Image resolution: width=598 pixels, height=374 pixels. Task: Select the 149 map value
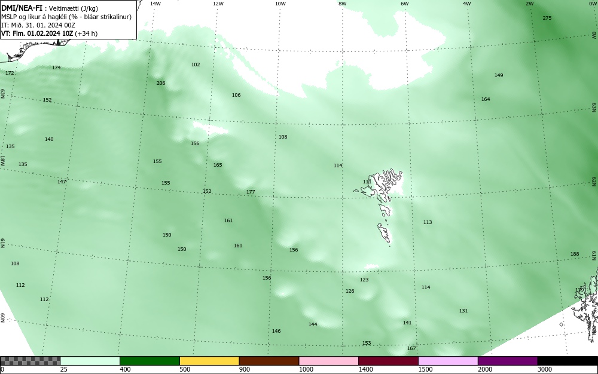[499, 75]
